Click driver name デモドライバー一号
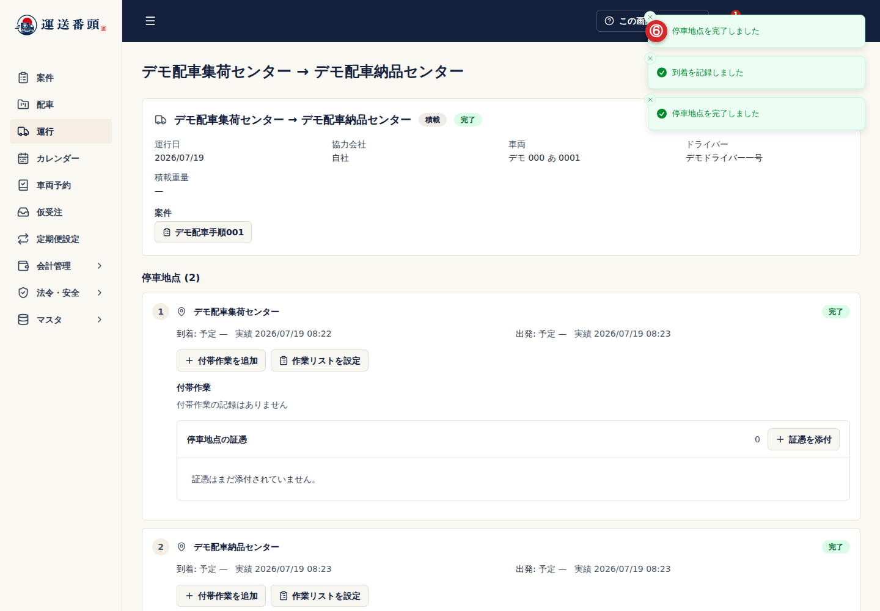This screenshot has height=611, width=880. pos(724,158)
